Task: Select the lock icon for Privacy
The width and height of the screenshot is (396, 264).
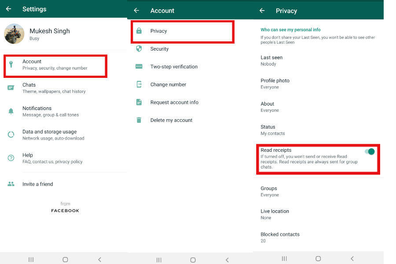Action: pos(139,31)
